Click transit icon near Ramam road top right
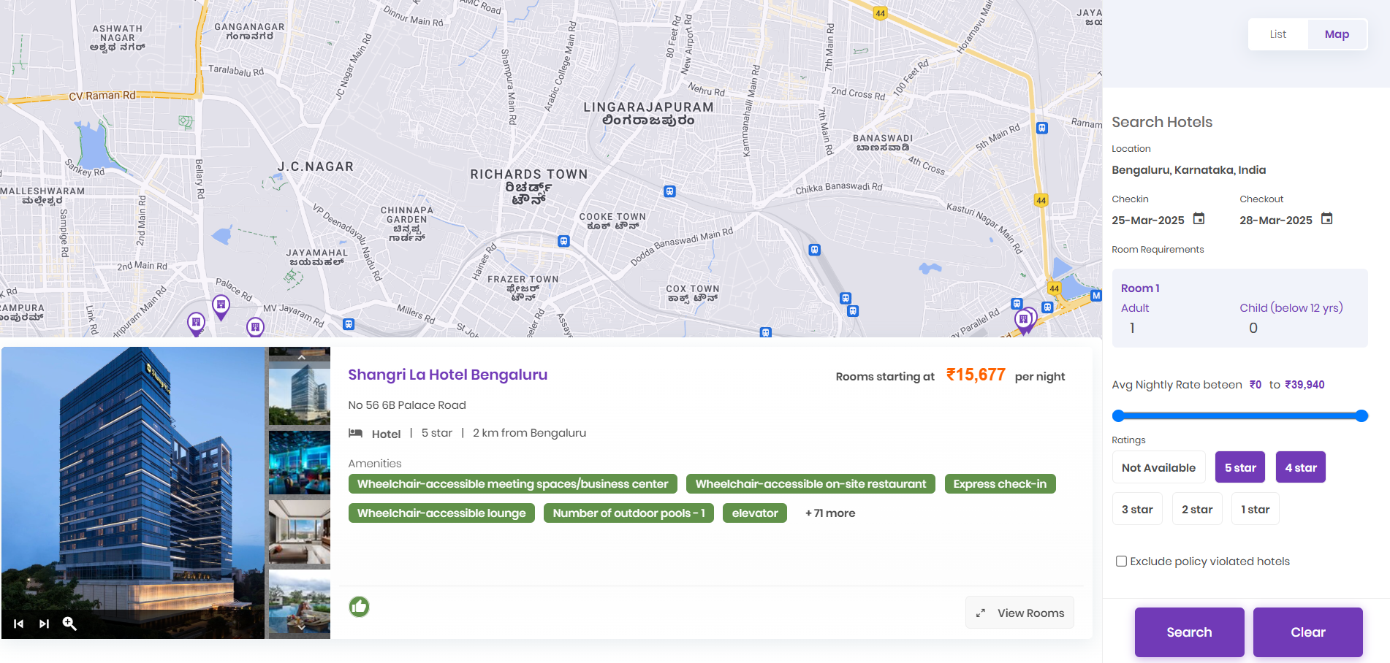 1042,128
